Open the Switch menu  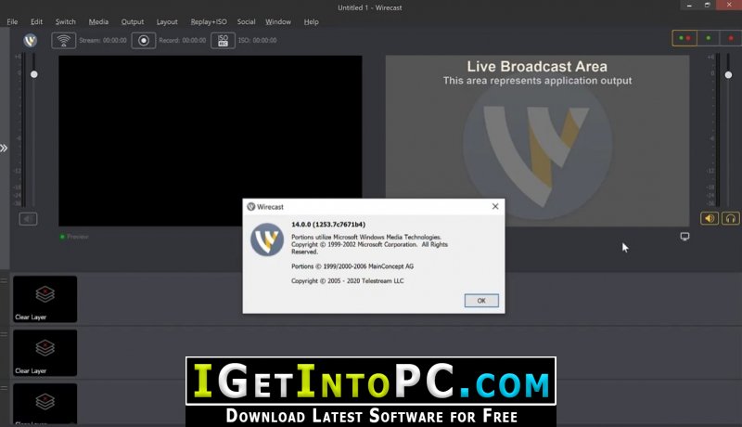[65, 21]
